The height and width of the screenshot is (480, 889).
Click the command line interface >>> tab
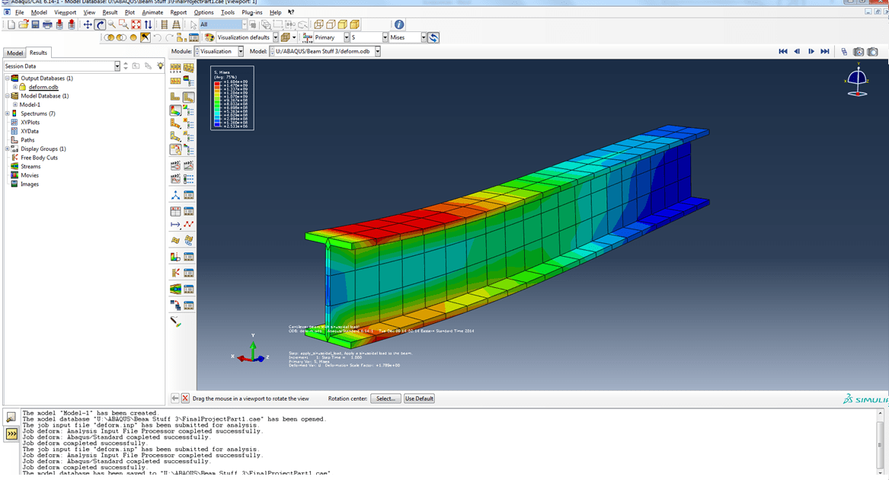pyautogui.click(x=11, y=434)
